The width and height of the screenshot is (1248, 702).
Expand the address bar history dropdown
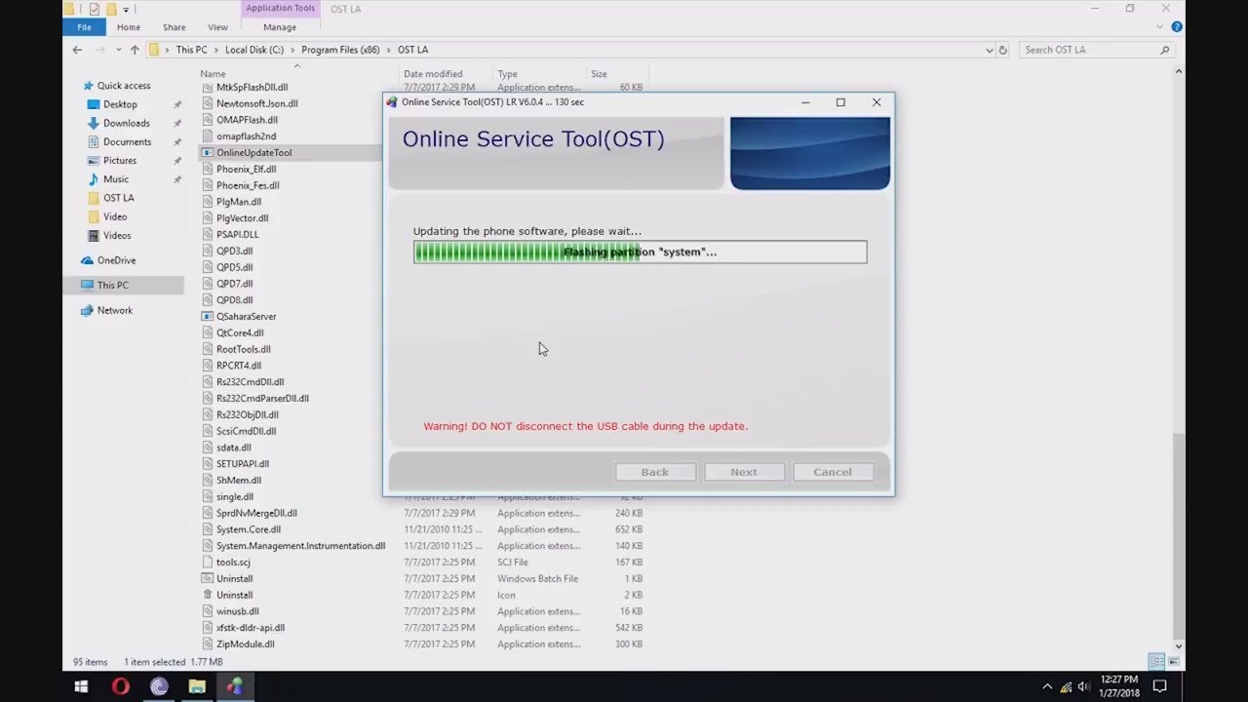pyautogui.click(x=990, y=50)
